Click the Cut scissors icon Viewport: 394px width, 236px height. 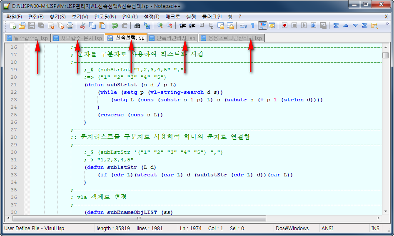(82, 25)
